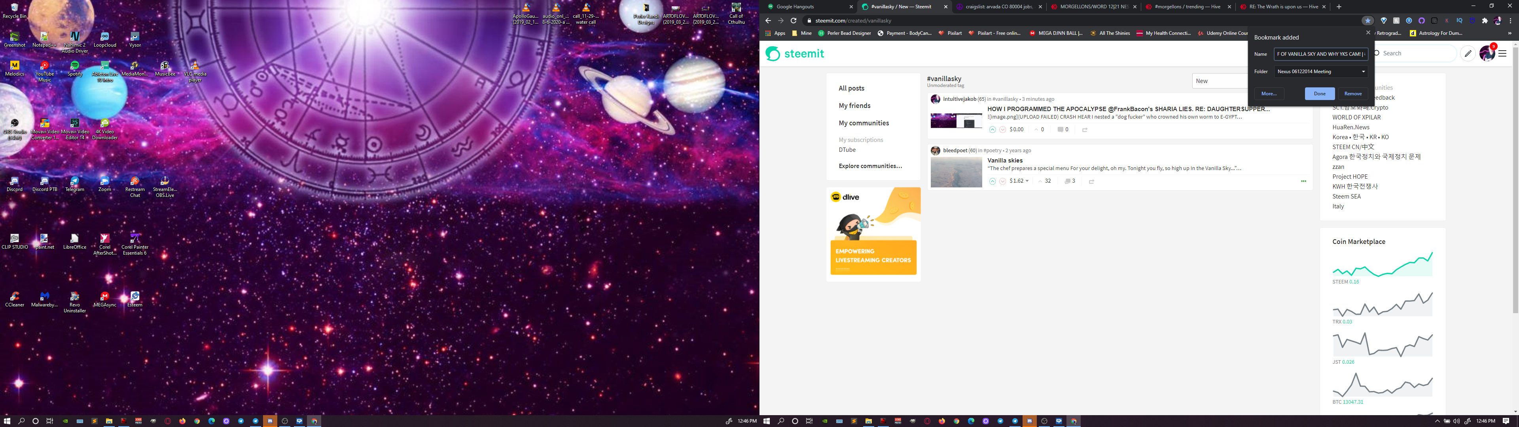Open the Vanilla skies post thumbnail
This screenshot has height=427, width=1519.
956,172
